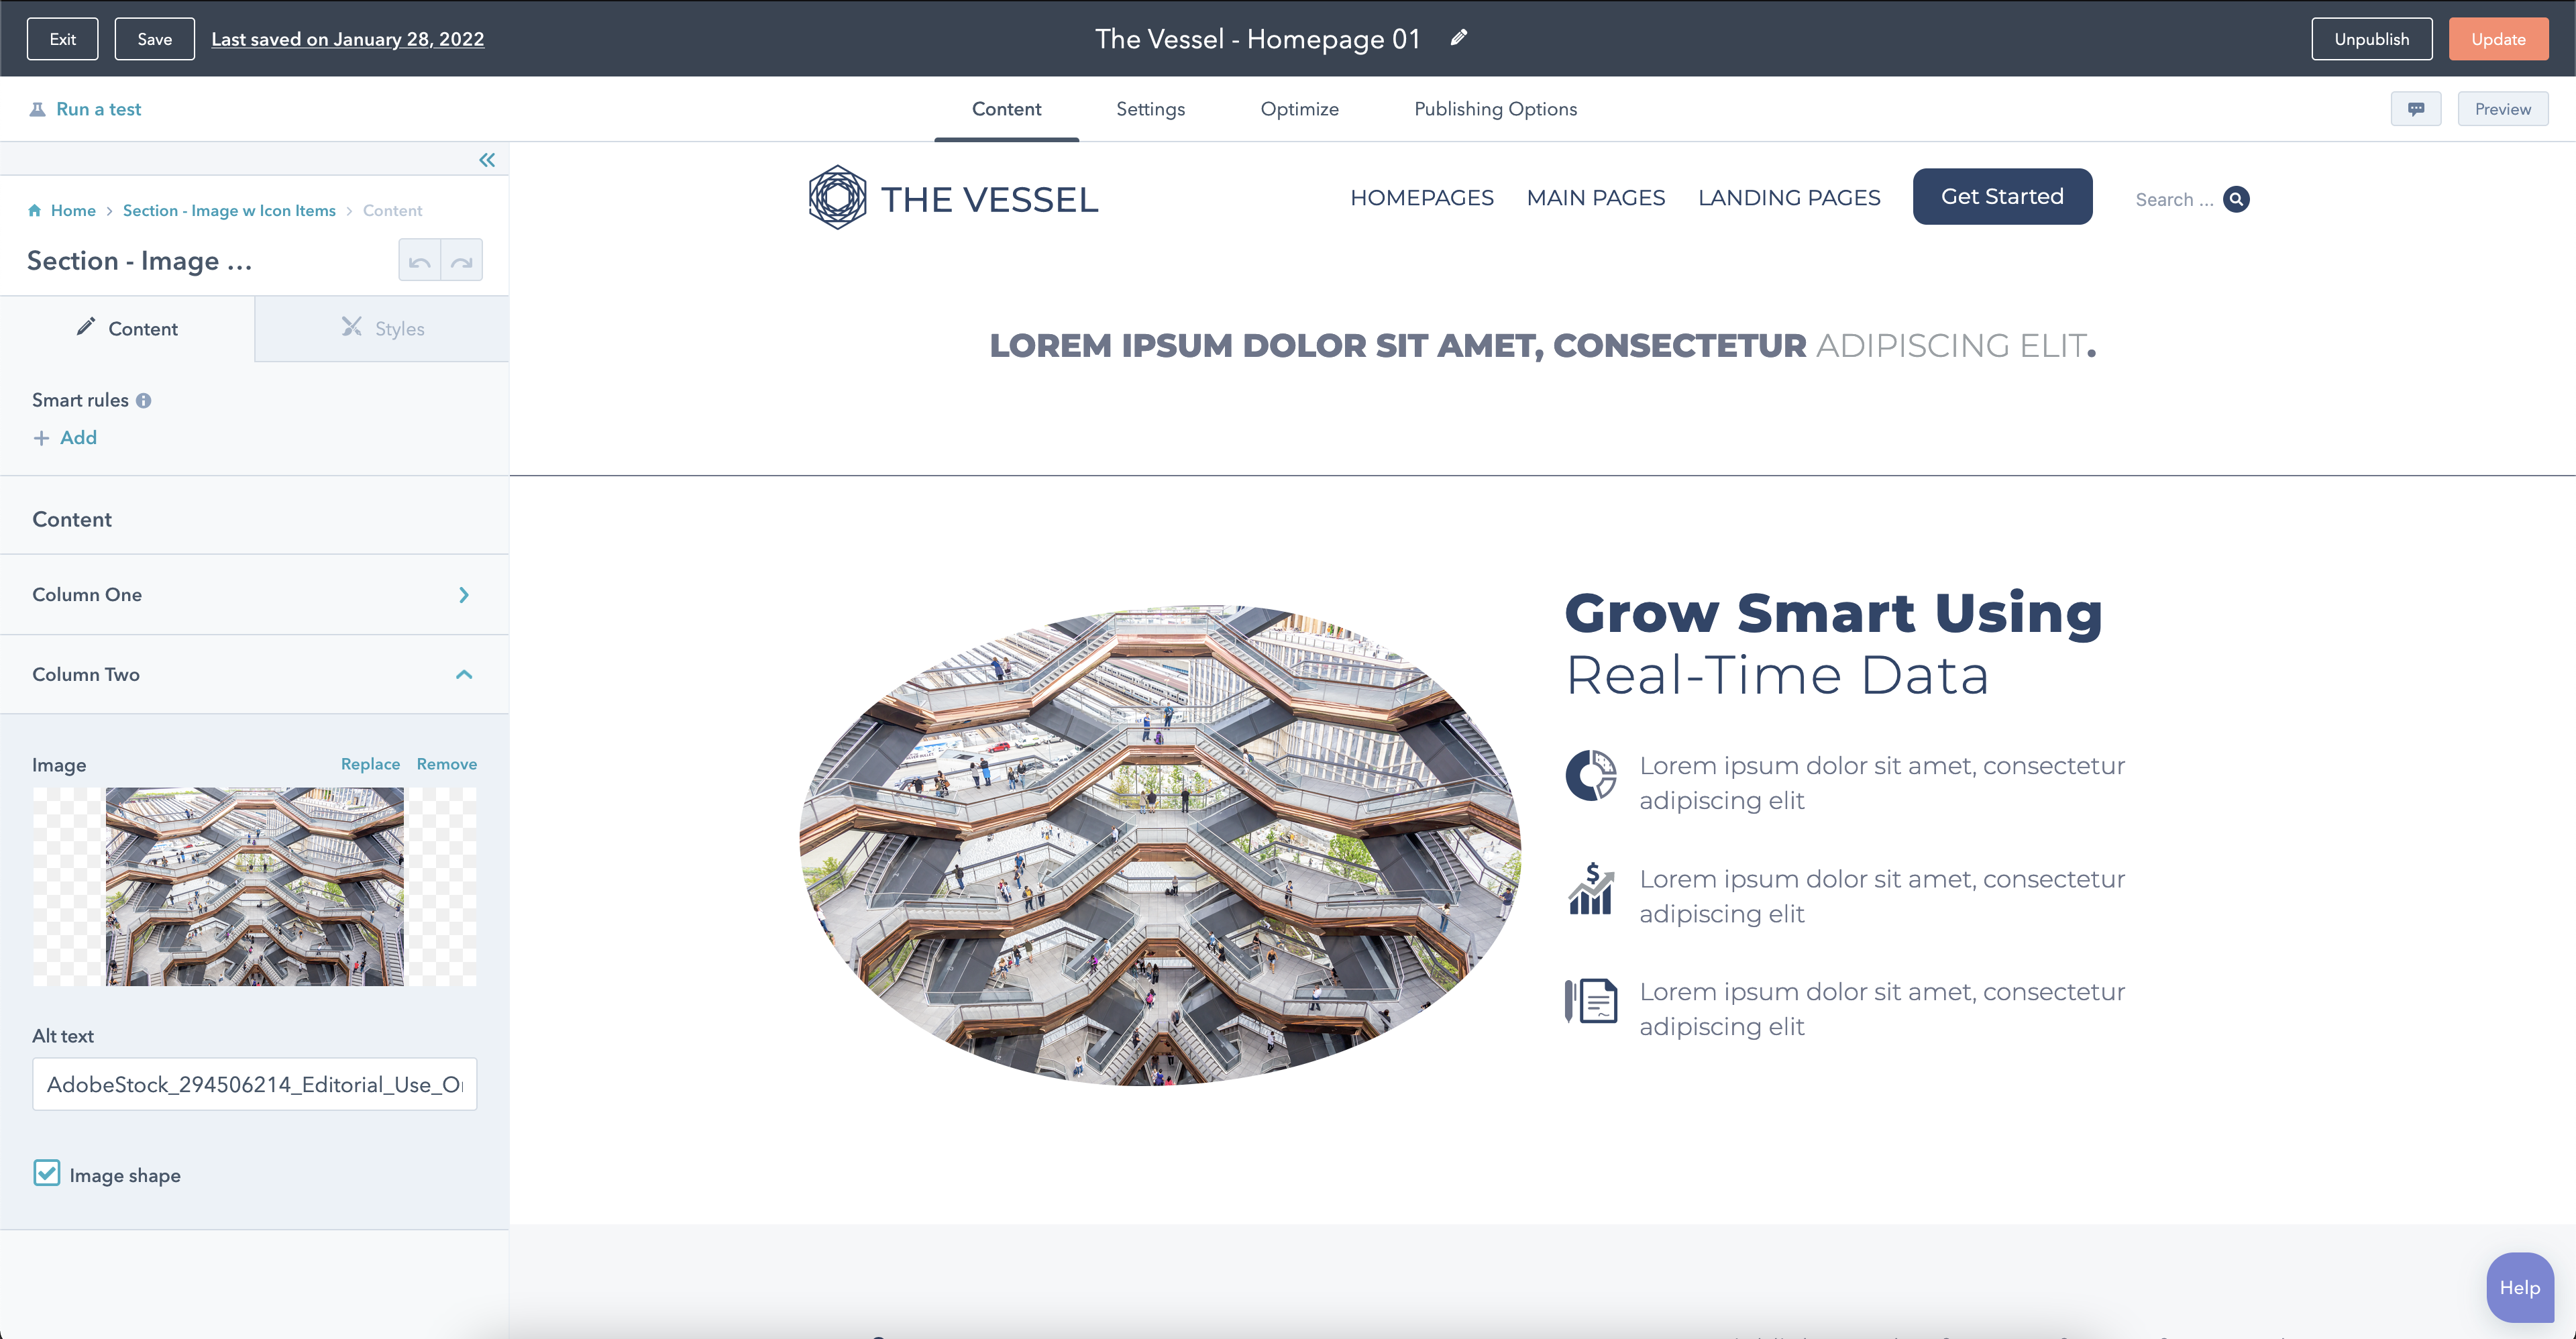The height and width of the screenshot is (1339, 2576).
Task: Click the search magnifier icon in header
Action: tap(2236, 199)
